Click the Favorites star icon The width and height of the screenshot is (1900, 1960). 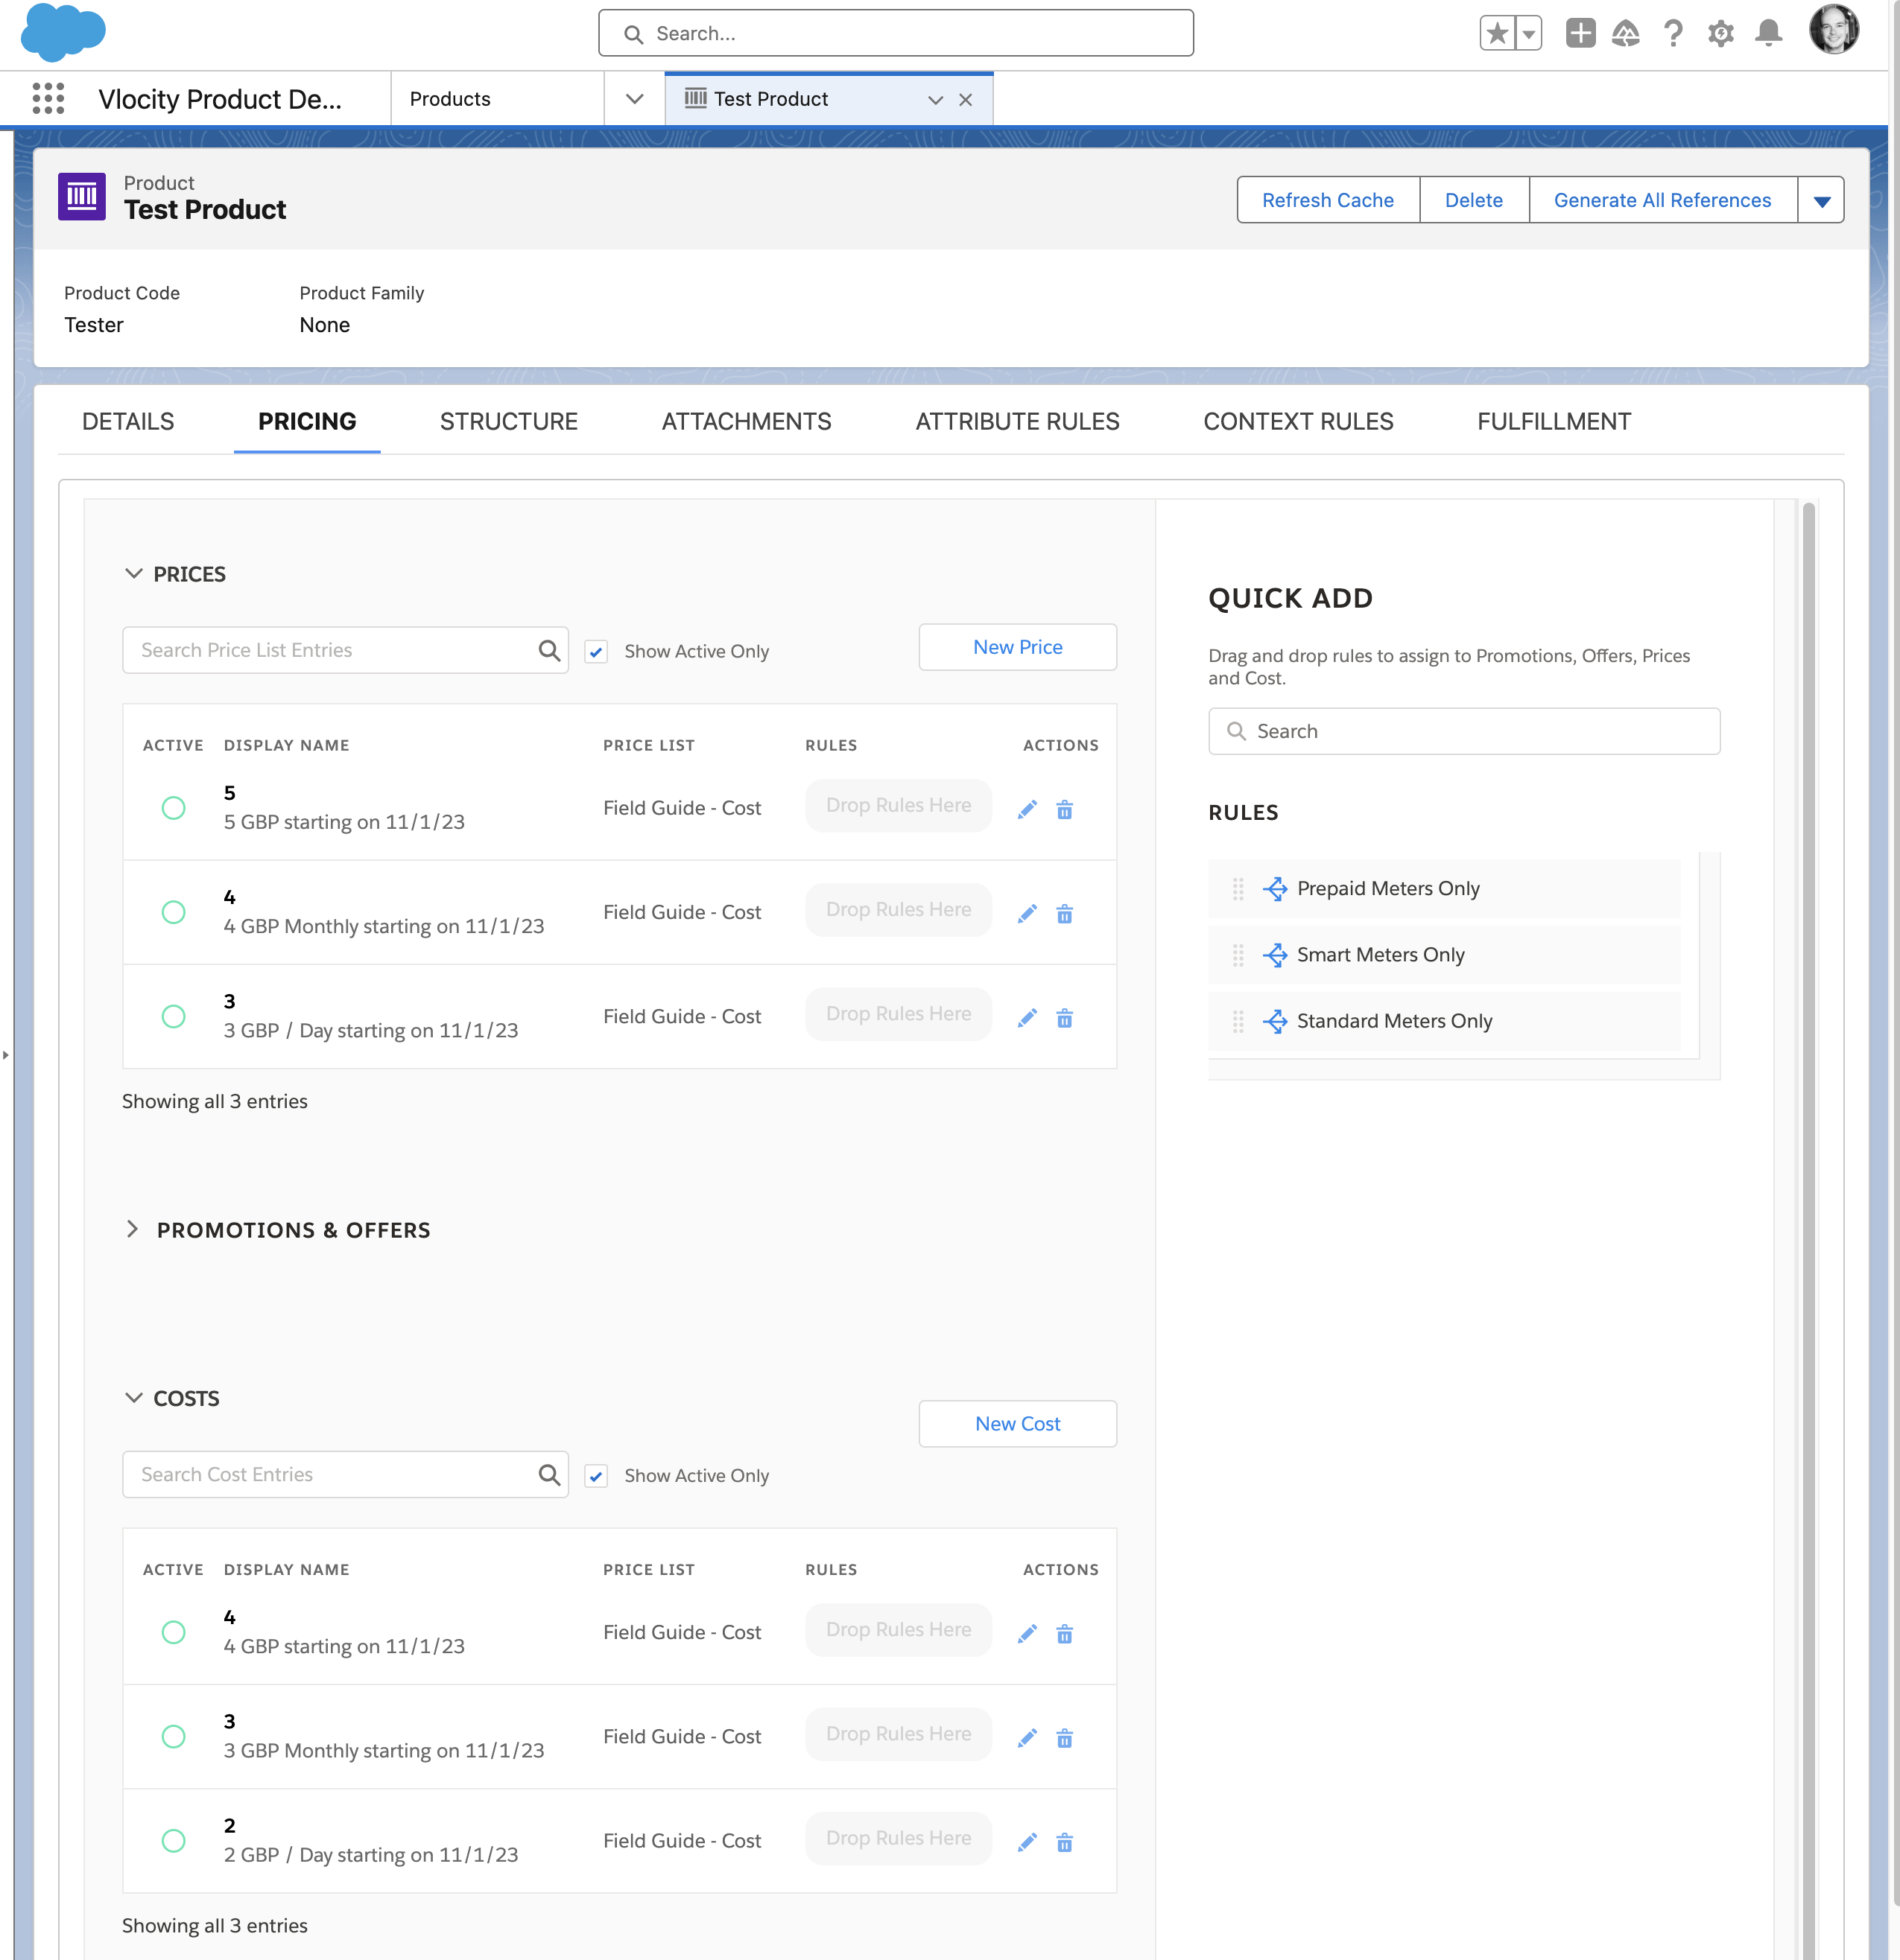(1497, 33)
